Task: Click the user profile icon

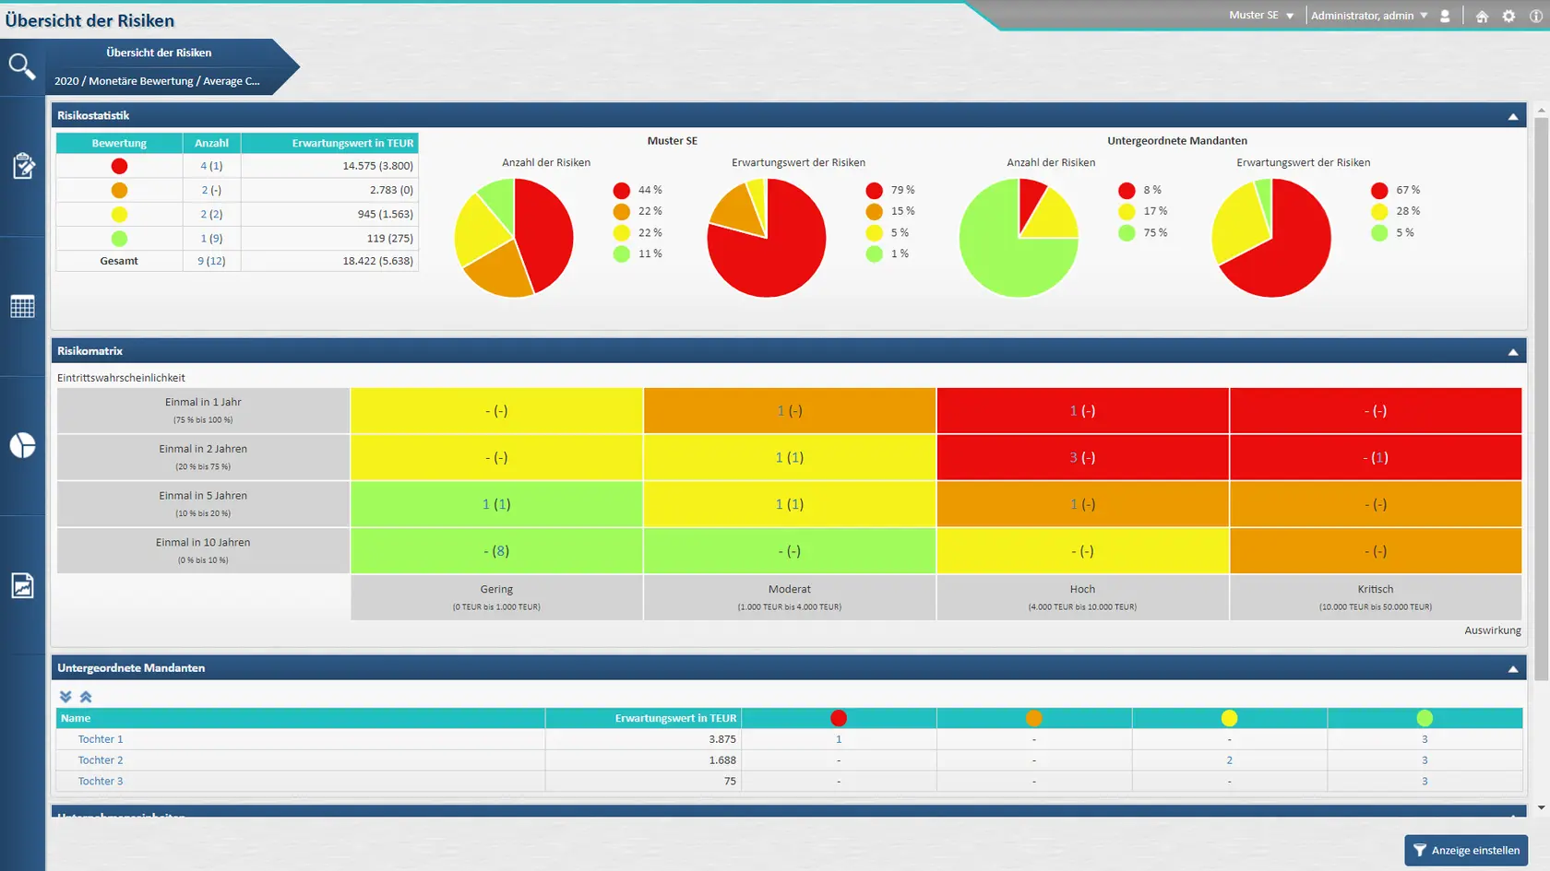Action: click(x=1445, y=17)
